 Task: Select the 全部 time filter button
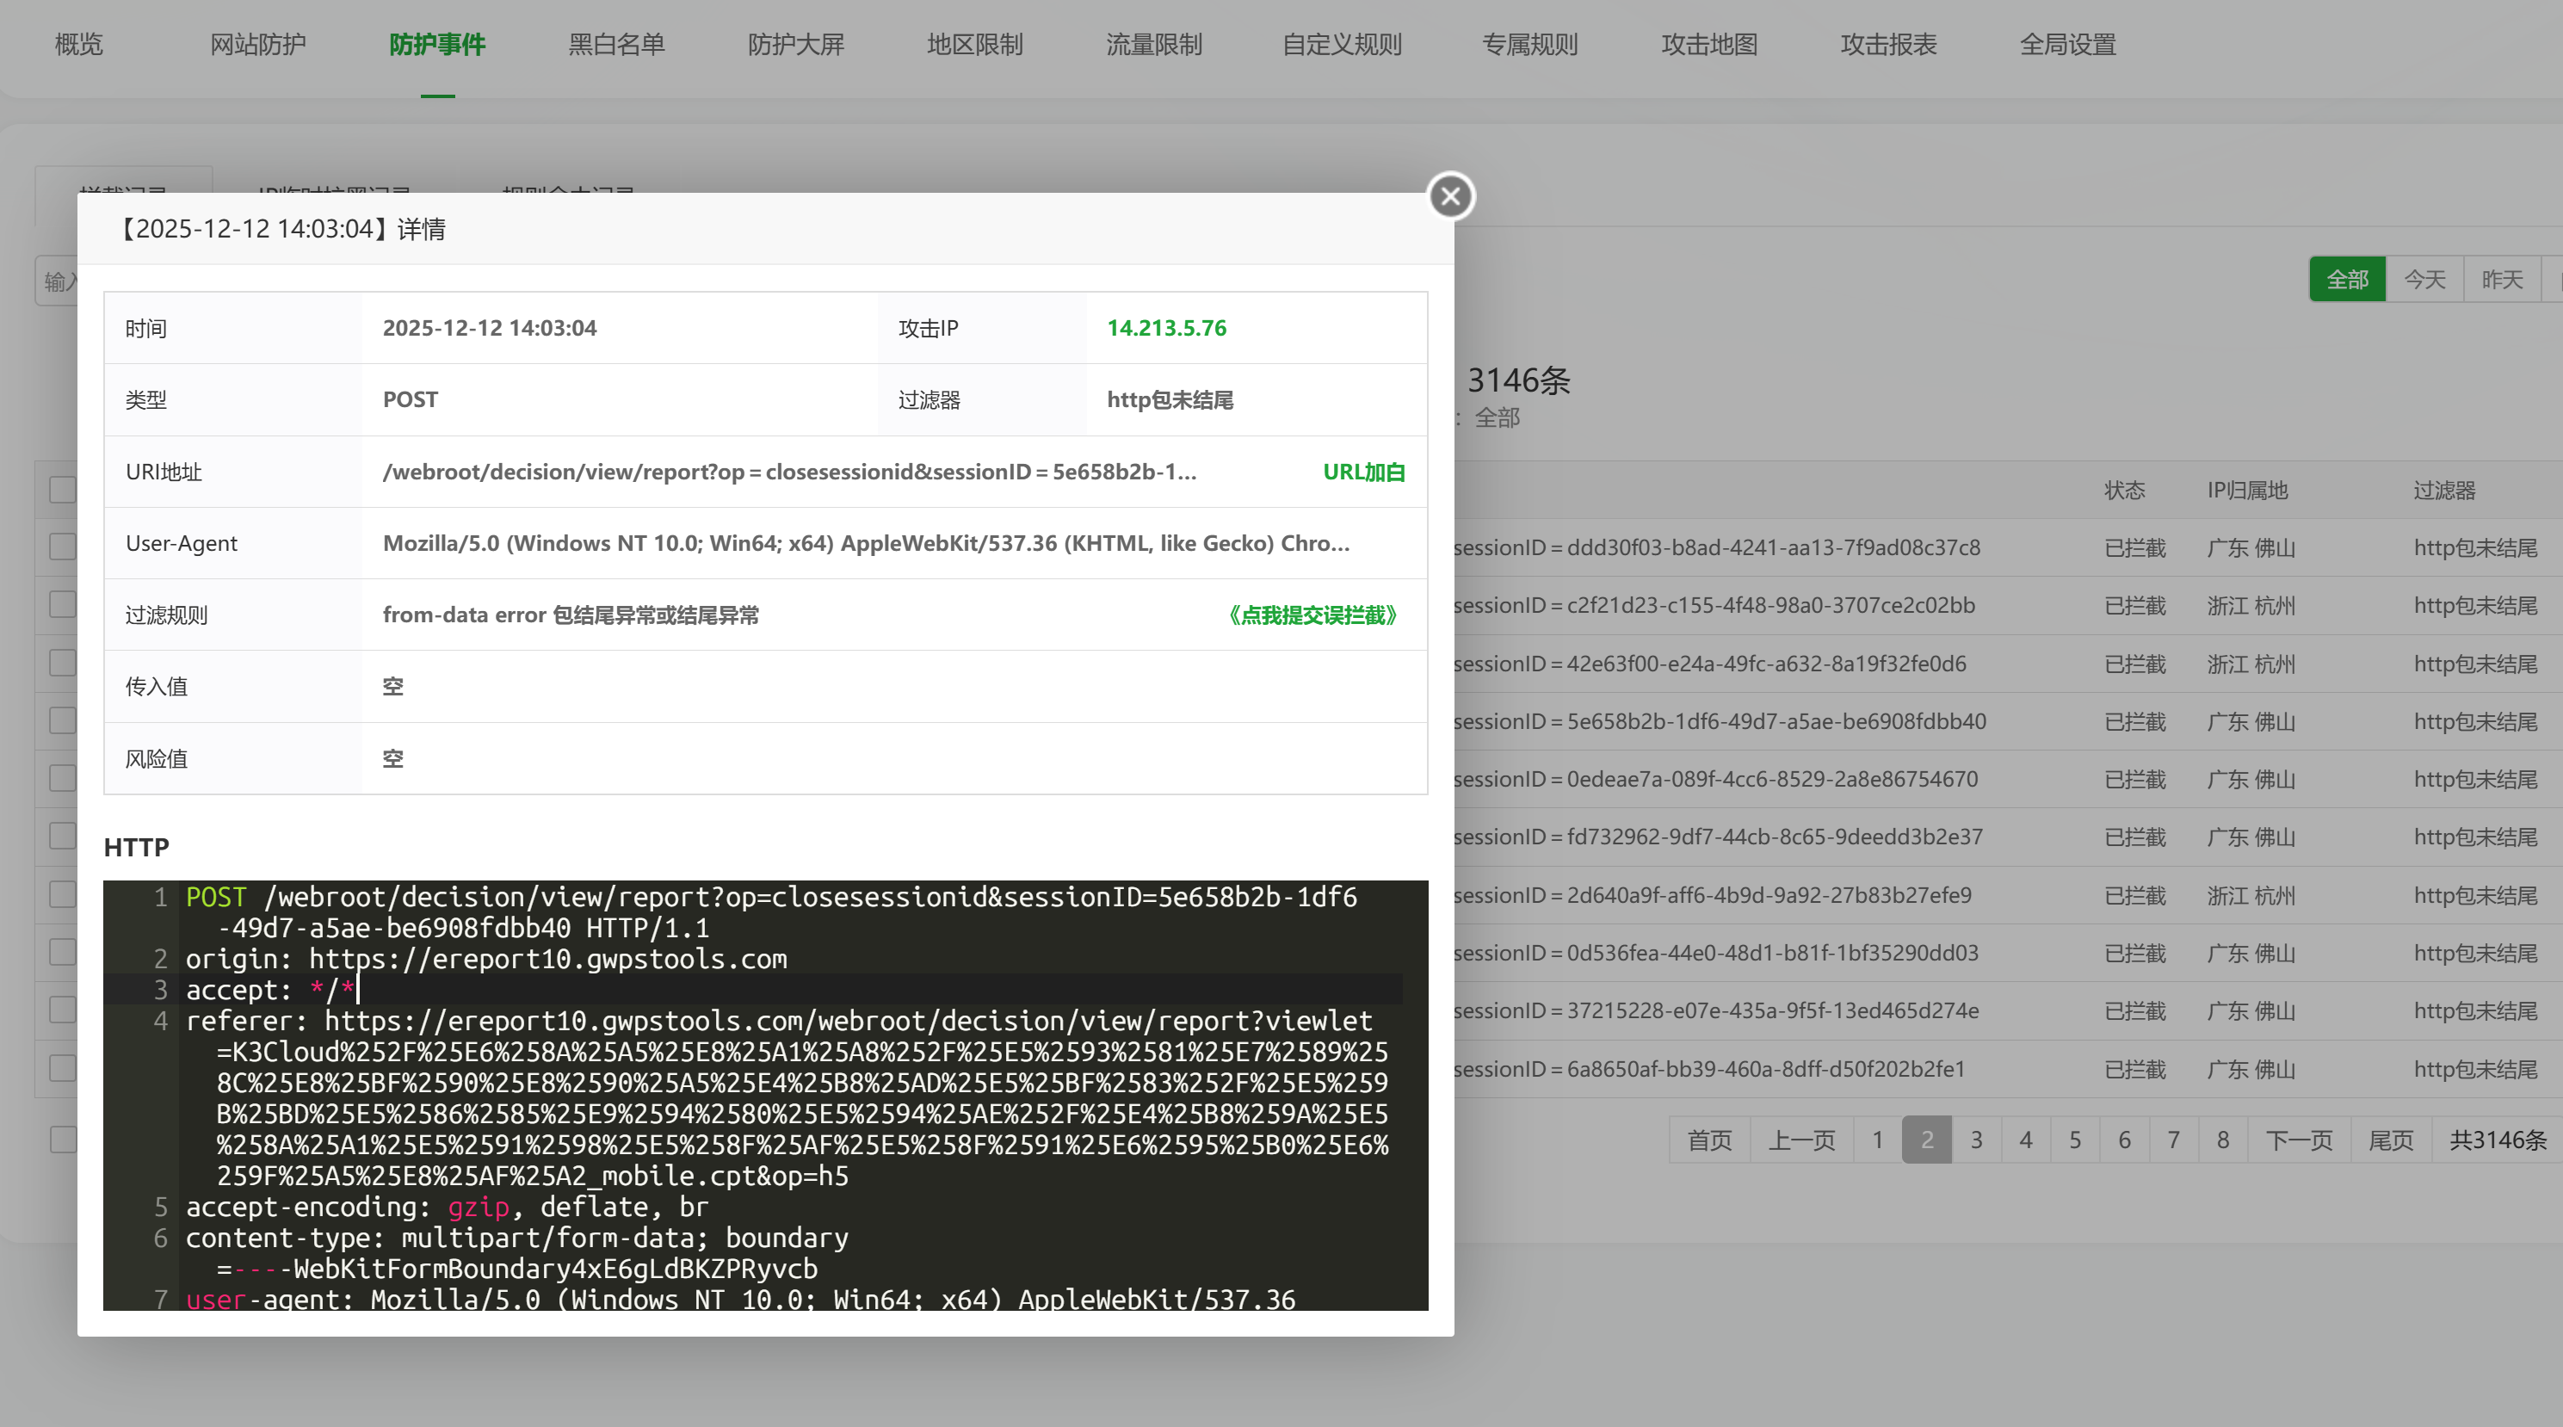click(x=2346, y=280)
